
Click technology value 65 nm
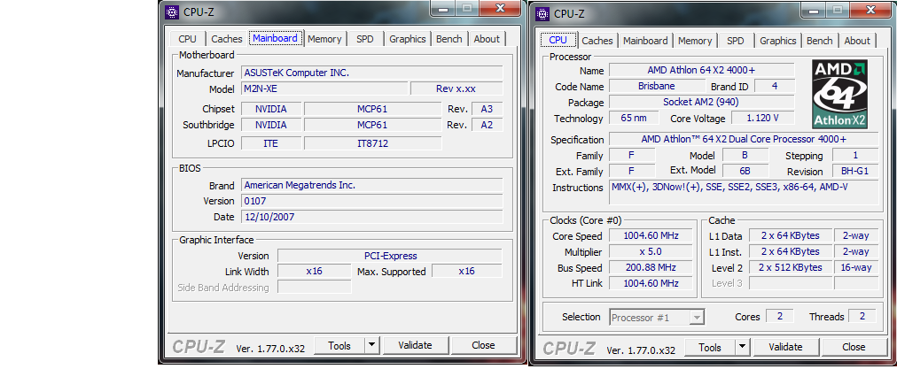point(634,119)
